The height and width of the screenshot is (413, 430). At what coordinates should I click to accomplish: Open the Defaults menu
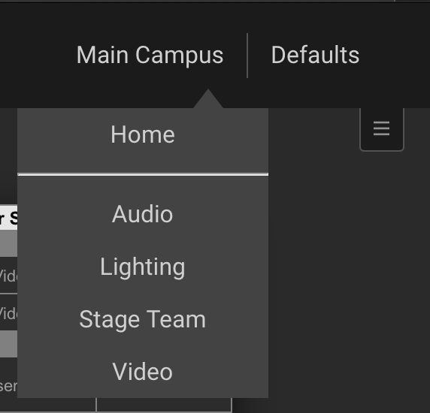[x=315, y=55]
